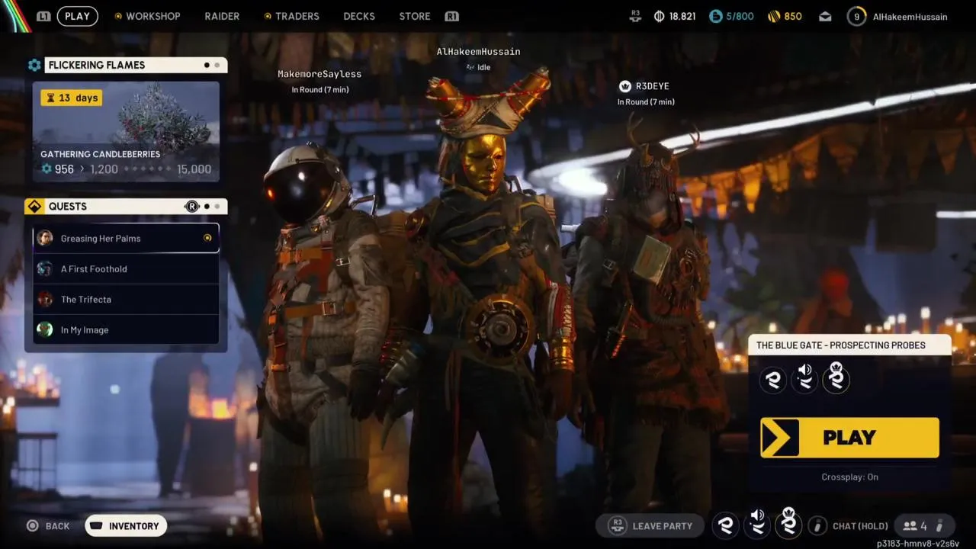Click the coin currency icon beside 18.821
Image resolution: width=976 pixels, height=549 pixels.
click(660, 16)
